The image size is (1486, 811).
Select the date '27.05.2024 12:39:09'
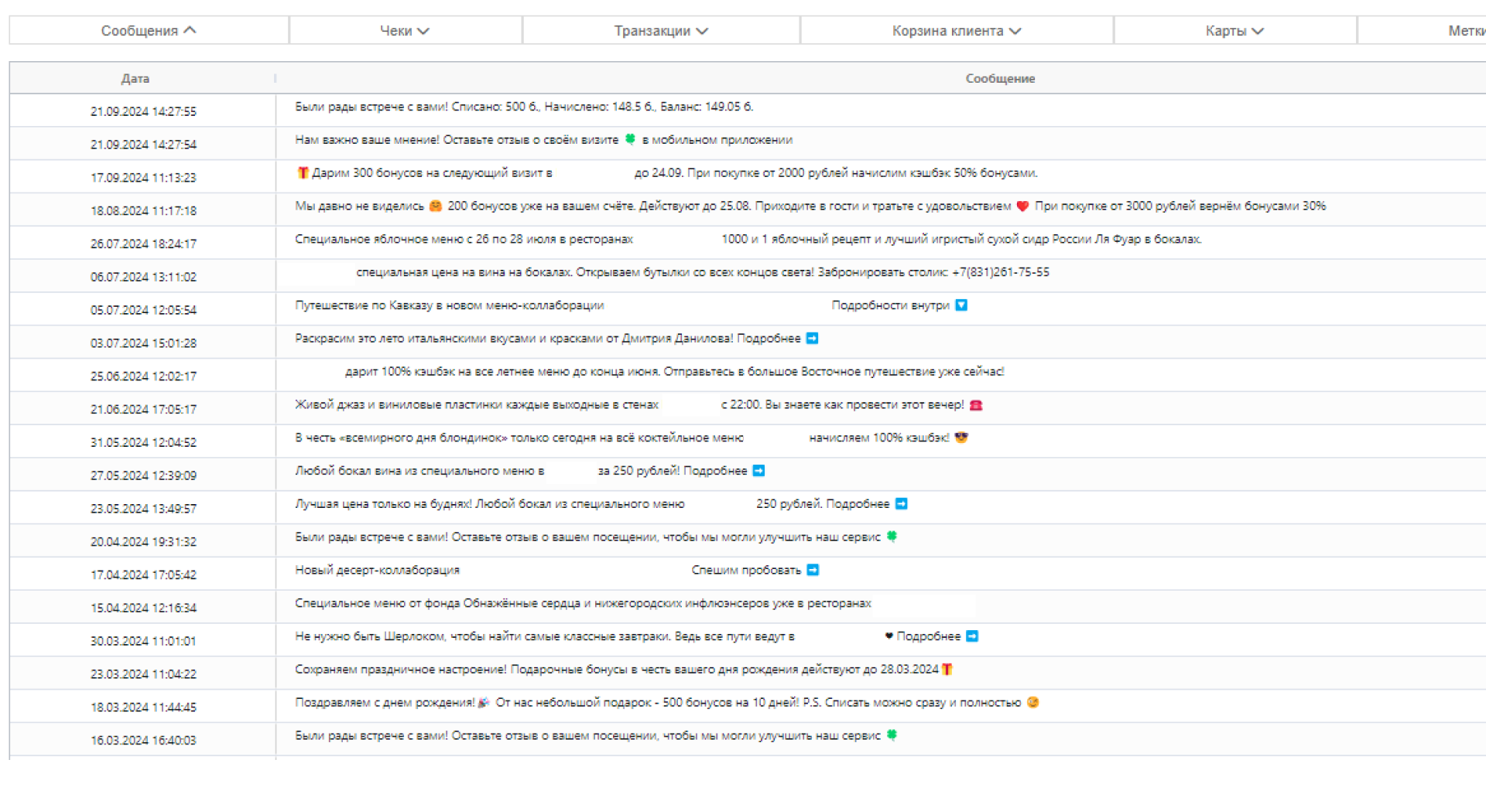coord(143,475)
